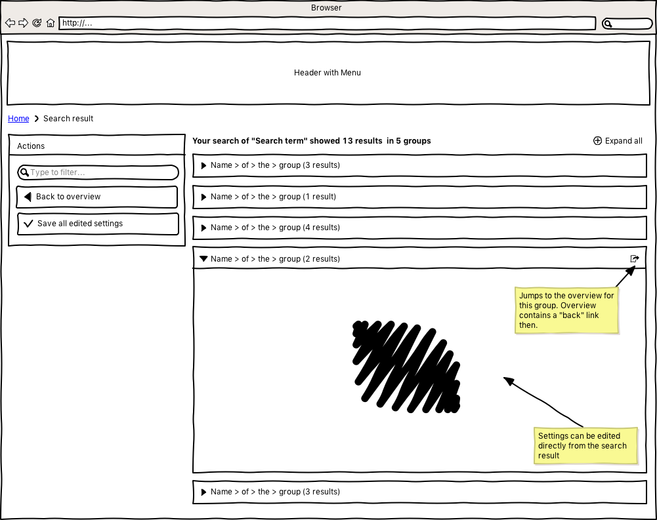Click the Header with Menu area
The width and height of the screenshot is (657, 520).
pos(328,73)
